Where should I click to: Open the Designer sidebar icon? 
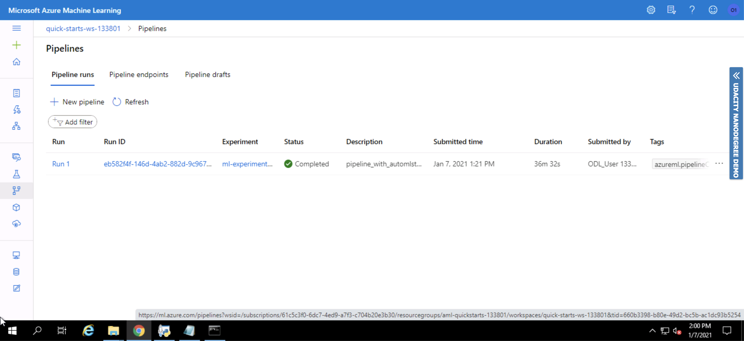(x=17, y=126)
